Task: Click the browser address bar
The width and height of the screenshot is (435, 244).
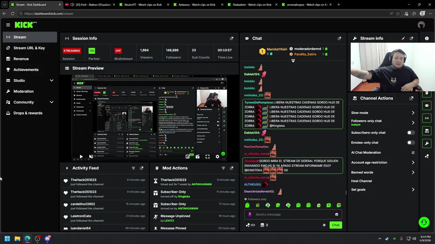Action: click(x=204, y=14)
